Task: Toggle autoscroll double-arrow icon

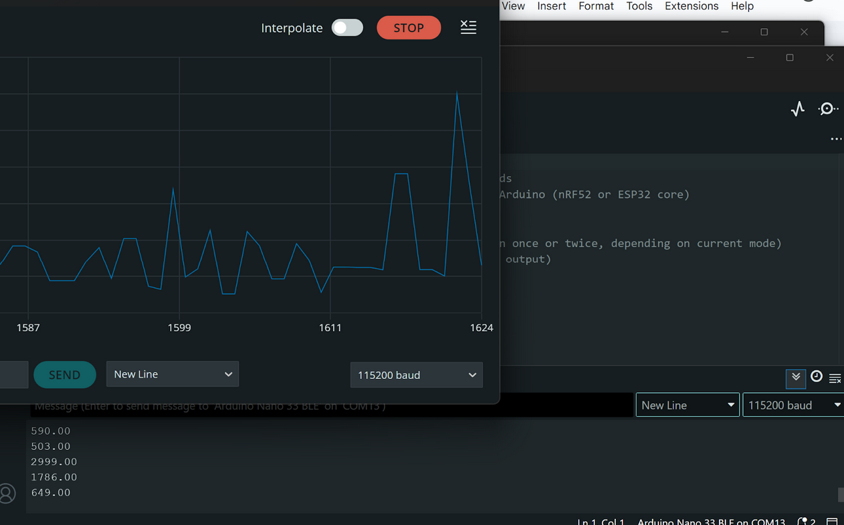Action: click(x=796, y=377)
